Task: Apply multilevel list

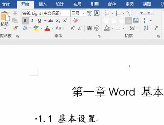Action: point(129,13)
